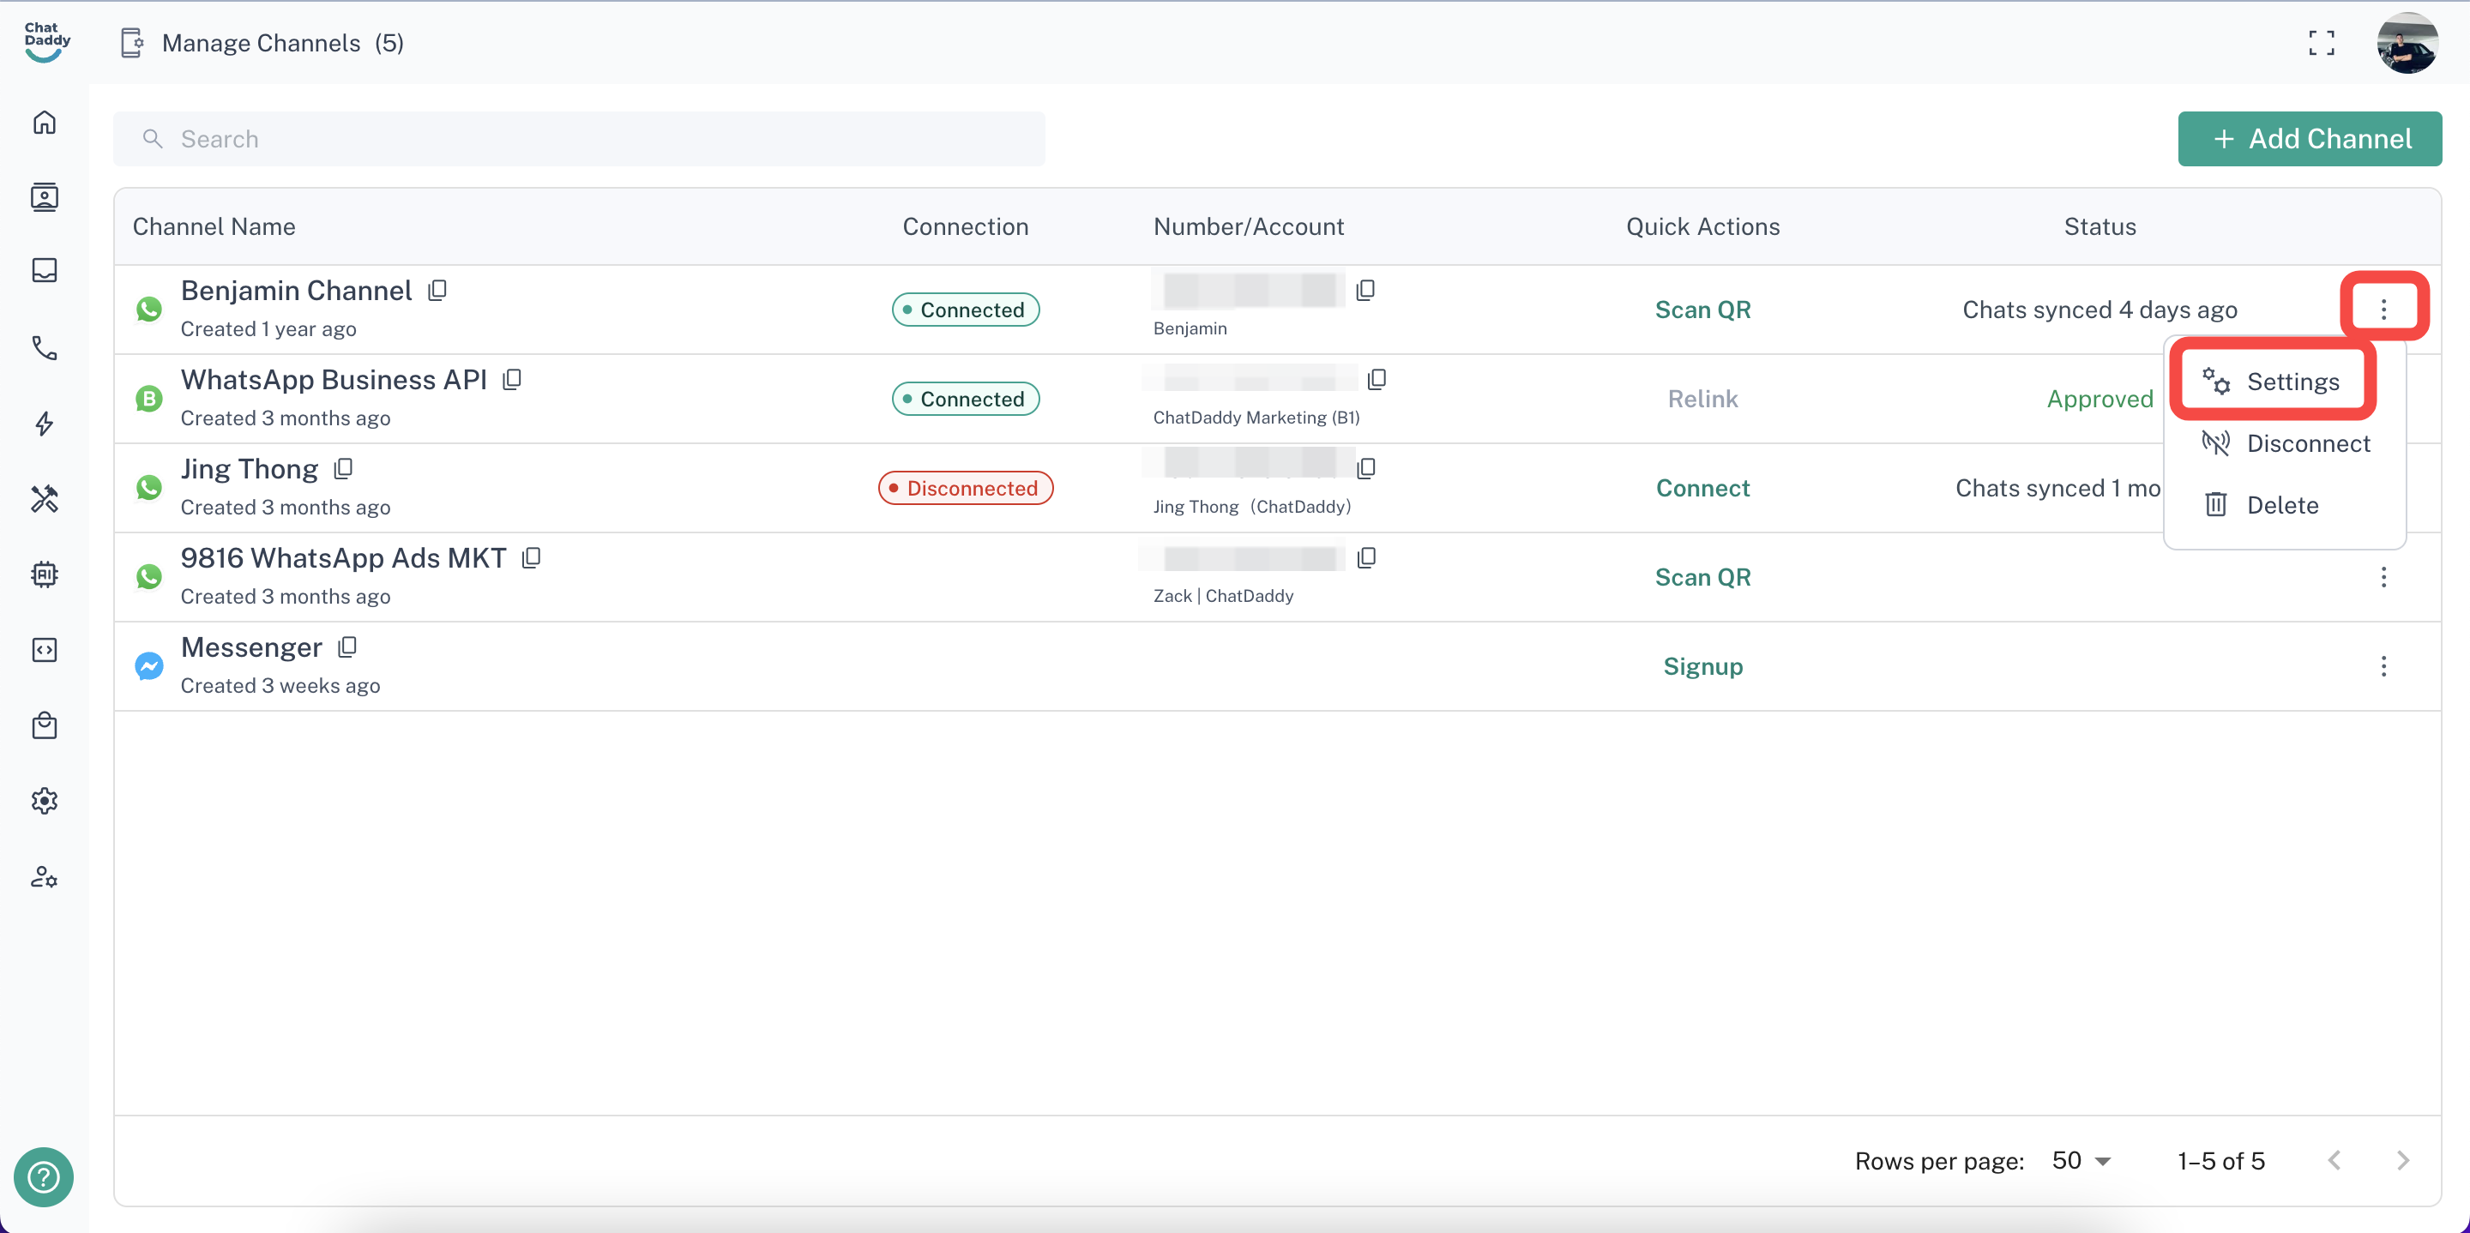The image size is (2470, 1233).
Task: Copy the Benjamin Channel name
Action: click(x=437, y=290)
